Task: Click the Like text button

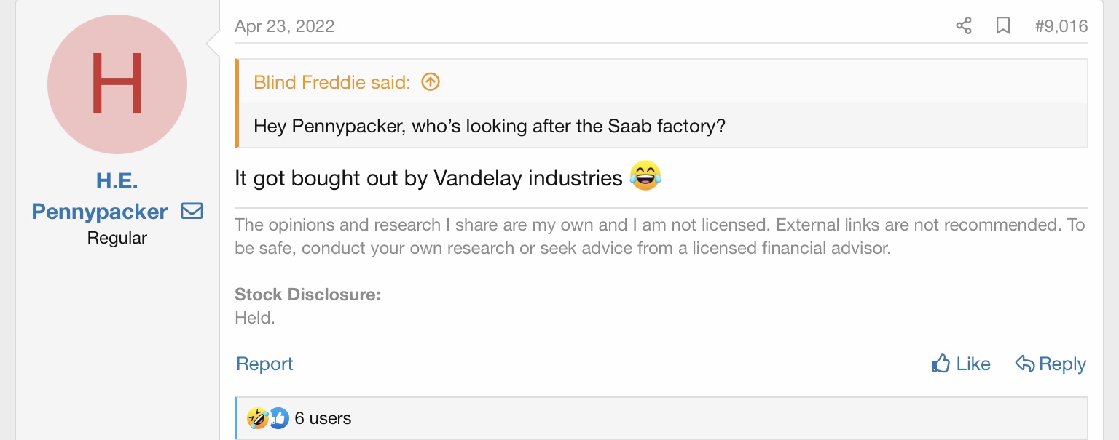Action: pyautogui.click(x=973, y=364)
